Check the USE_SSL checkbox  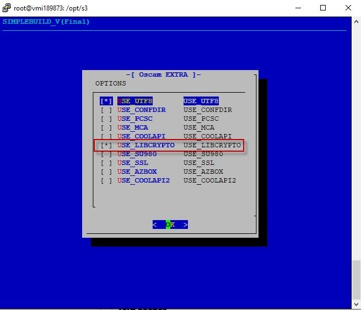tap(106, 163)
